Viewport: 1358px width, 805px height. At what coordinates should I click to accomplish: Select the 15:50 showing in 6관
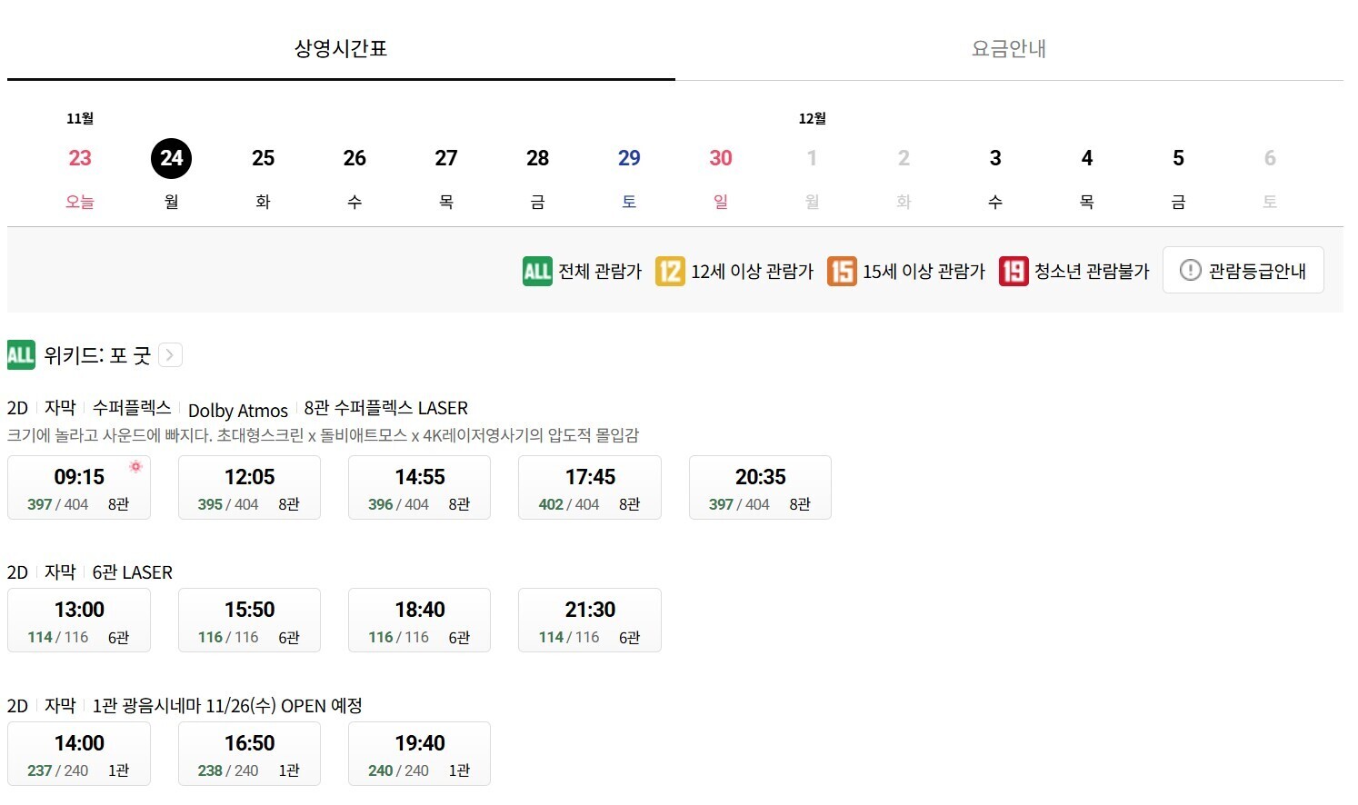click(249, 621)
